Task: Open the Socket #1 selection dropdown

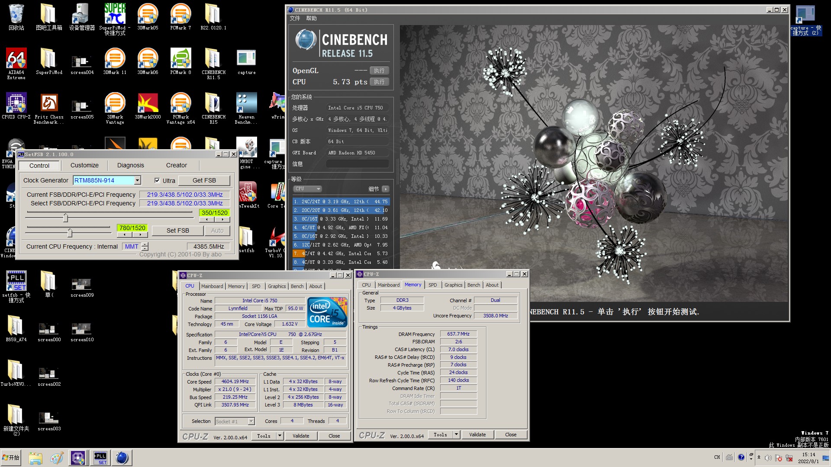Action: [235, 421]
